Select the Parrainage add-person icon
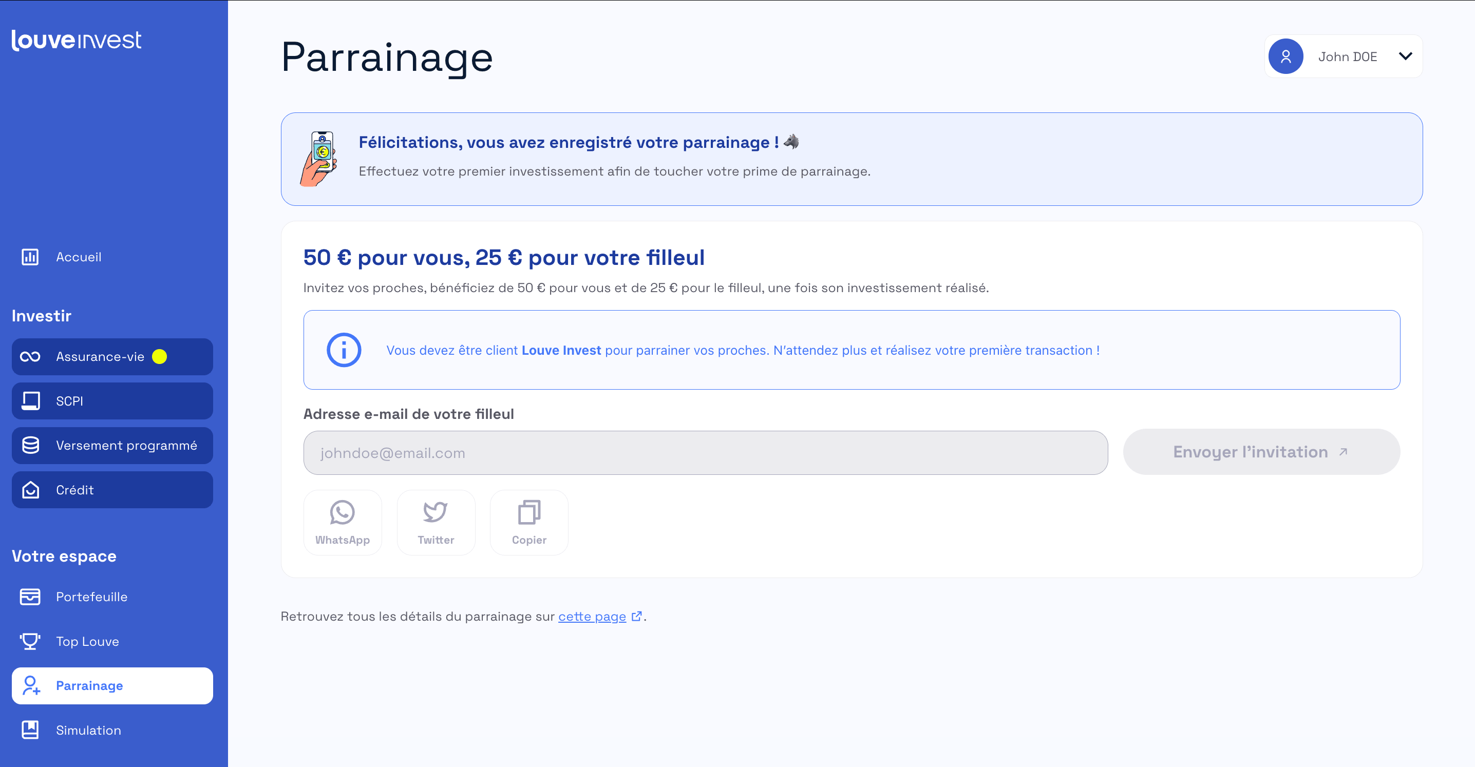Viewport: 1475px width, 767px height. pos(31,685)
